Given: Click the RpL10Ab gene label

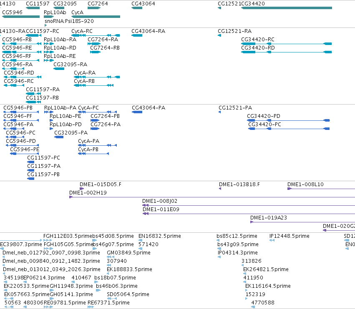Looking at the screenshot, I should coord(55,12).
